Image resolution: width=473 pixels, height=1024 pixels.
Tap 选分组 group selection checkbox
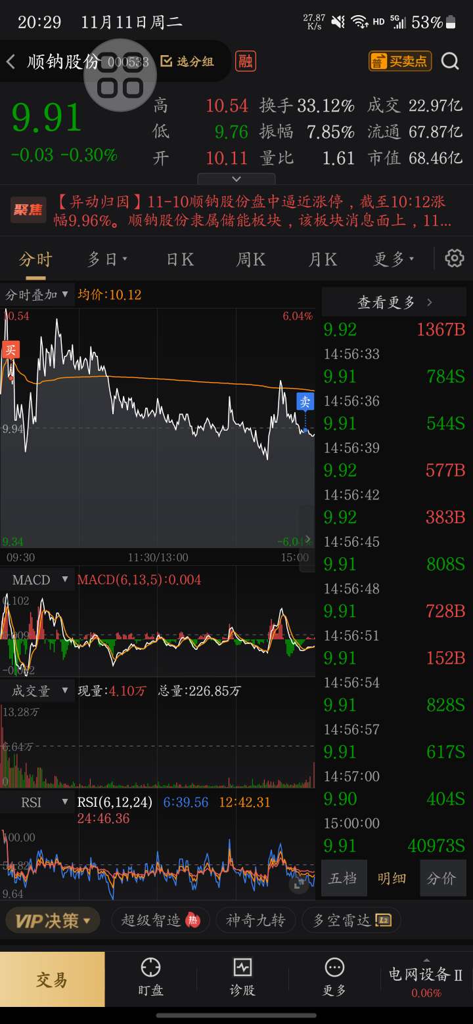point(187,61)
